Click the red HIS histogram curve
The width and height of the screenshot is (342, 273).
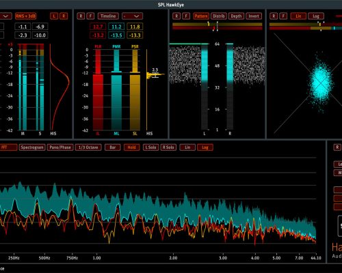click(x=60, y=87)
